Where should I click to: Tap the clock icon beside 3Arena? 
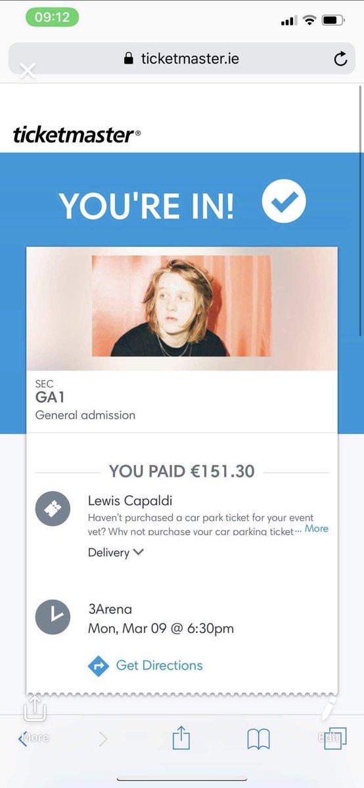(x=53, y=617)
